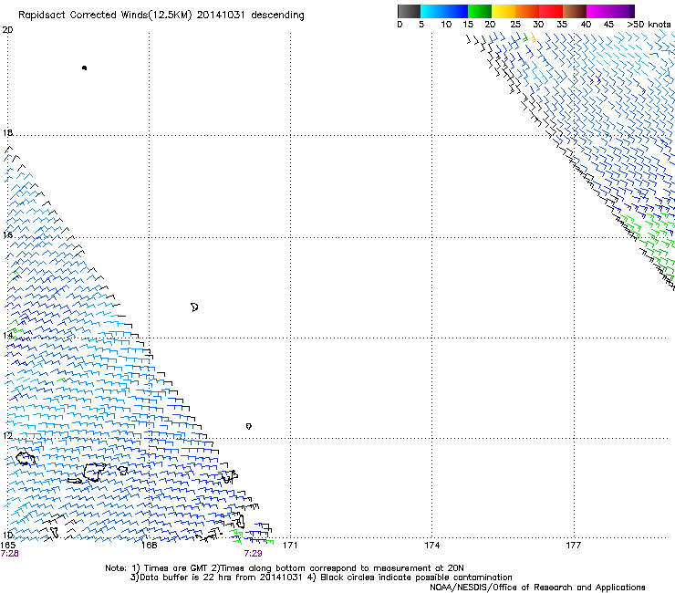Click the red 30-35 knots legend swatch
This screenshot has width=675, height=593.
(x=551, y=11)
